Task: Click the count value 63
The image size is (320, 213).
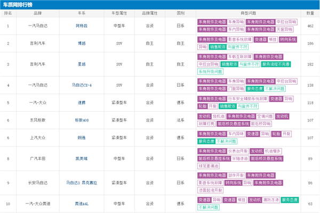Action: point(310,203)
